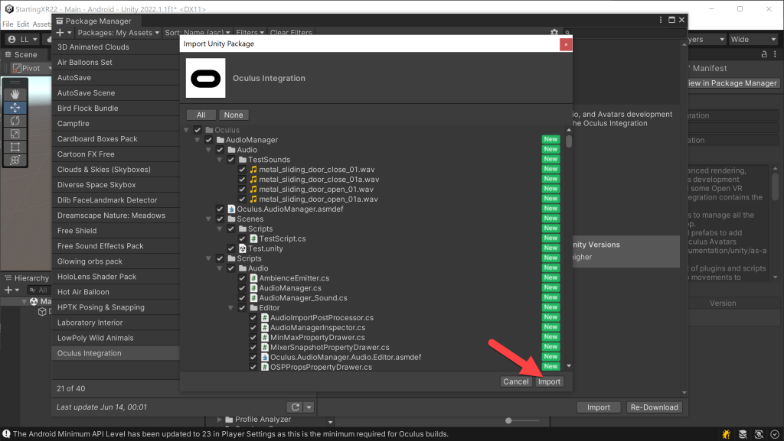Select the Scale tool
The height and width of the screenshot is (441, 784).
(15, 134)
